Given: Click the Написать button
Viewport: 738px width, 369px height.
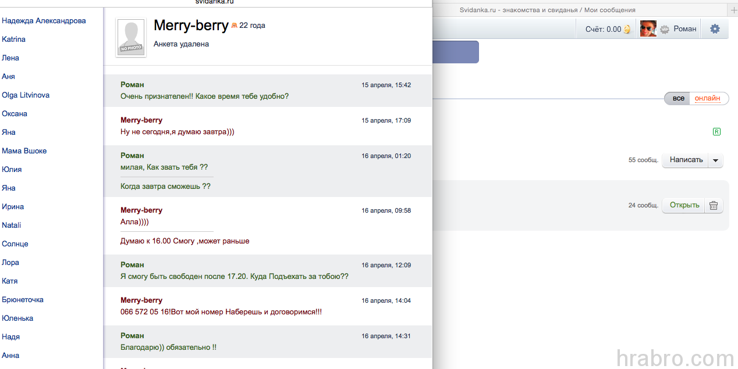Looking at the screenshot, I should [686, 160].
